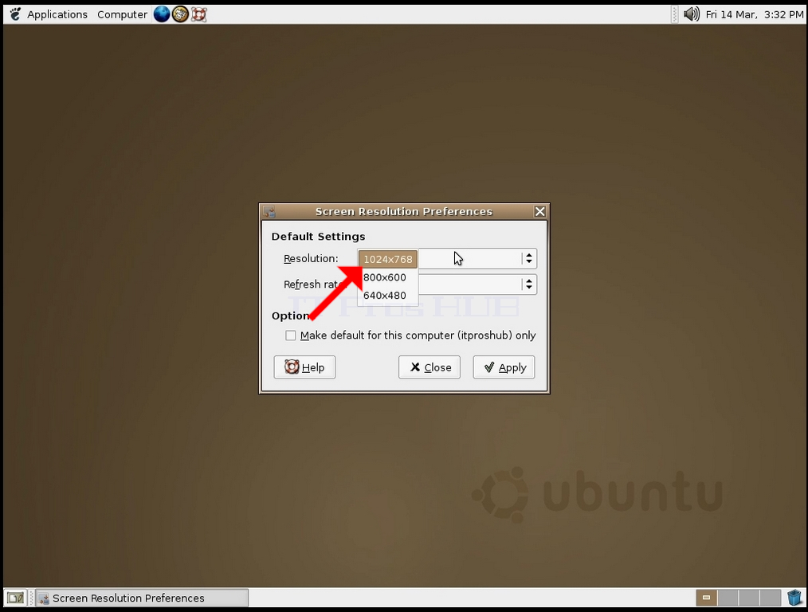
Task: Pick the 640x480 resolution option
Action: tap(385, 295)
